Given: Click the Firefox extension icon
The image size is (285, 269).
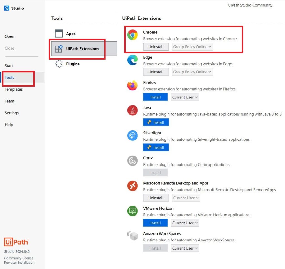Looking at the screenshot, I should pos(133,85).
